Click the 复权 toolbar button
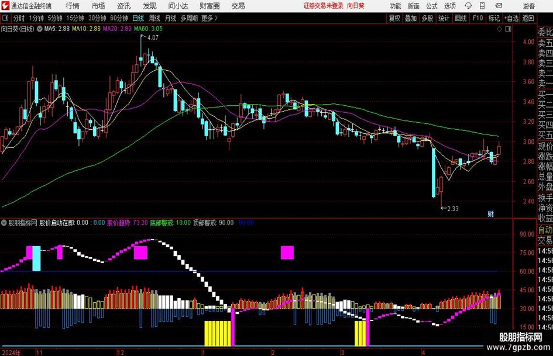The image size is (553, 356). 394,18
